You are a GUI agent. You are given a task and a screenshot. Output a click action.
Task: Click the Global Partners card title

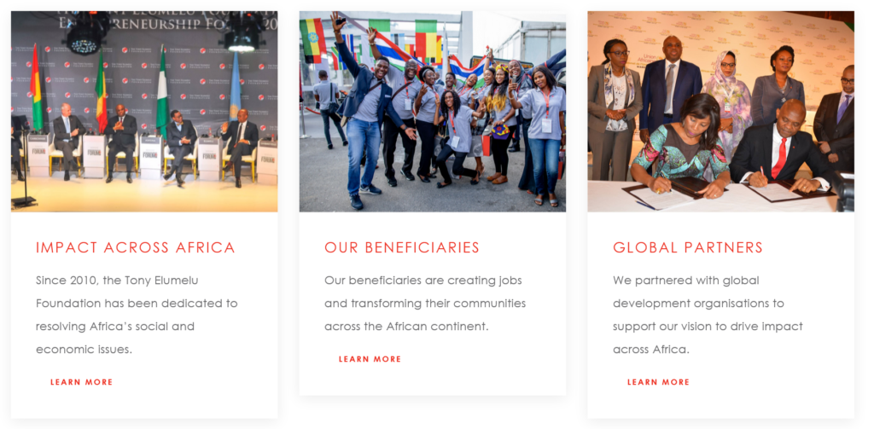(688, 247)
